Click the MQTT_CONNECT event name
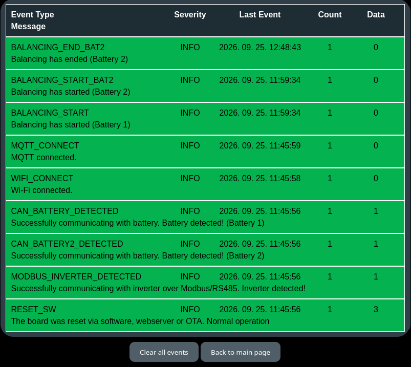411x367 pixels. pyautogui.click(x=45, y=145)
